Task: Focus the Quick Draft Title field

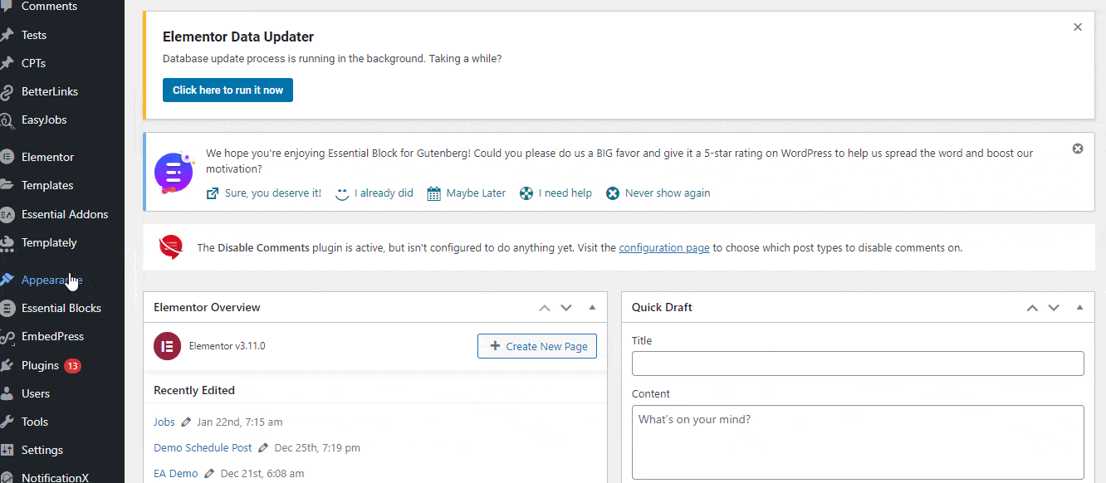Action: pyautogui.click(x=858, y=363)
